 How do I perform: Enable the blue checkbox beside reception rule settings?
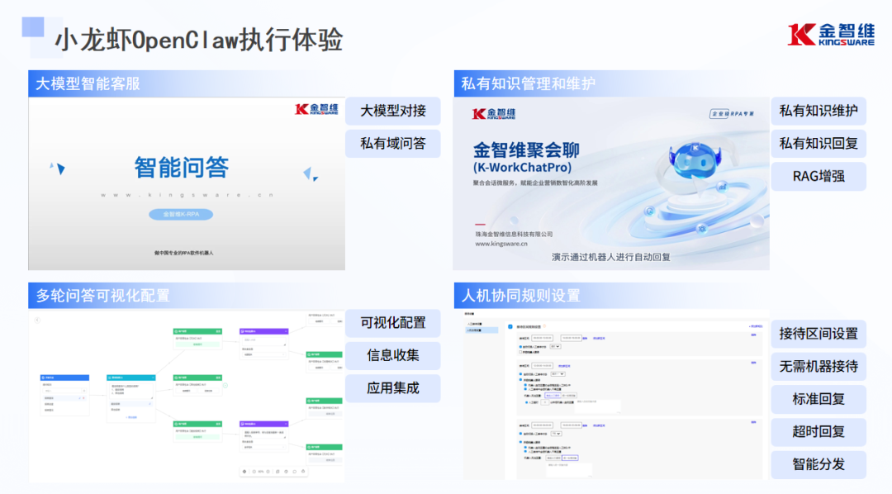tap(510, 325)
